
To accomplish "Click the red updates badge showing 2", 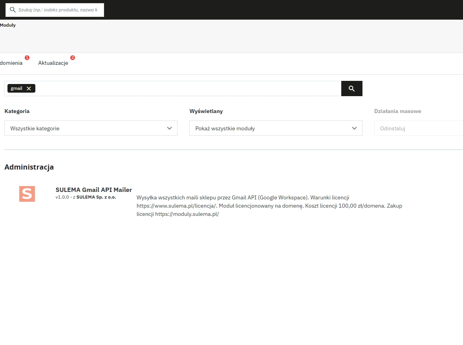I will 72,57.
